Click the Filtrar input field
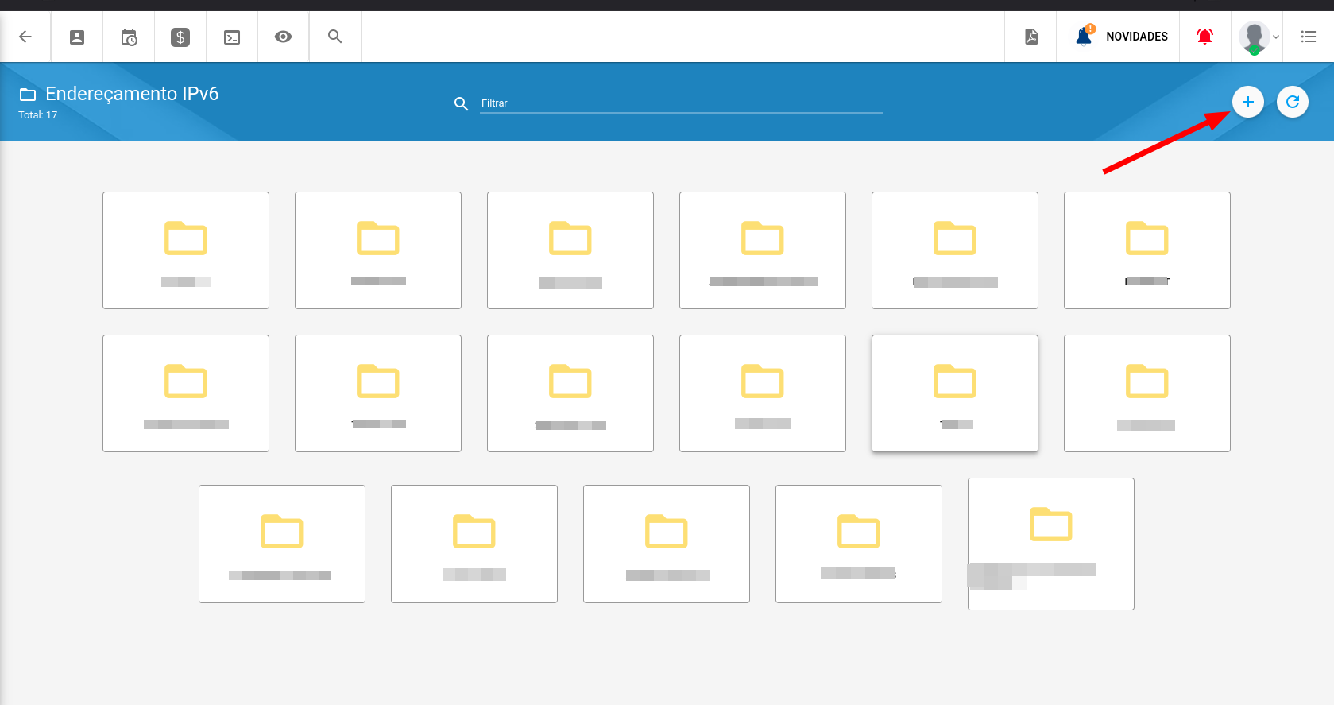Viewport: 1334px width, 705px height. (x=681, y=103)
